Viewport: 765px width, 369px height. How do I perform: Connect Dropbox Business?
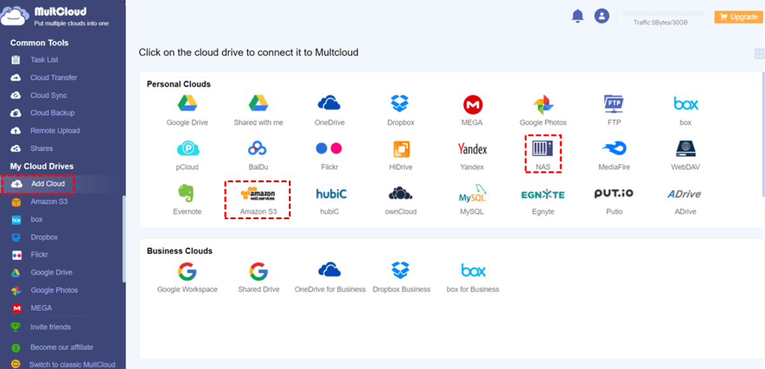[x=401, y=277]
